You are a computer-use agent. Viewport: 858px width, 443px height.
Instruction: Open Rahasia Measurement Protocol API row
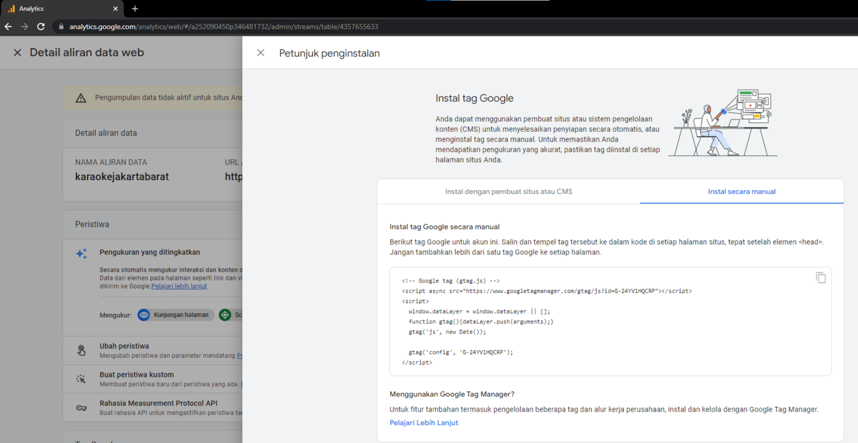tap(153, 408)
